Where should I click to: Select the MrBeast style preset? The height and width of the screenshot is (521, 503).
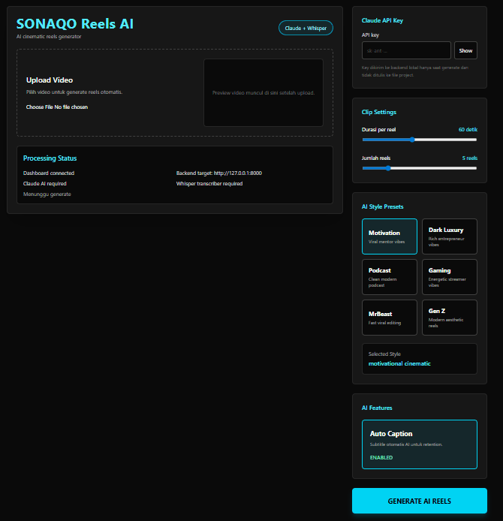390,318
